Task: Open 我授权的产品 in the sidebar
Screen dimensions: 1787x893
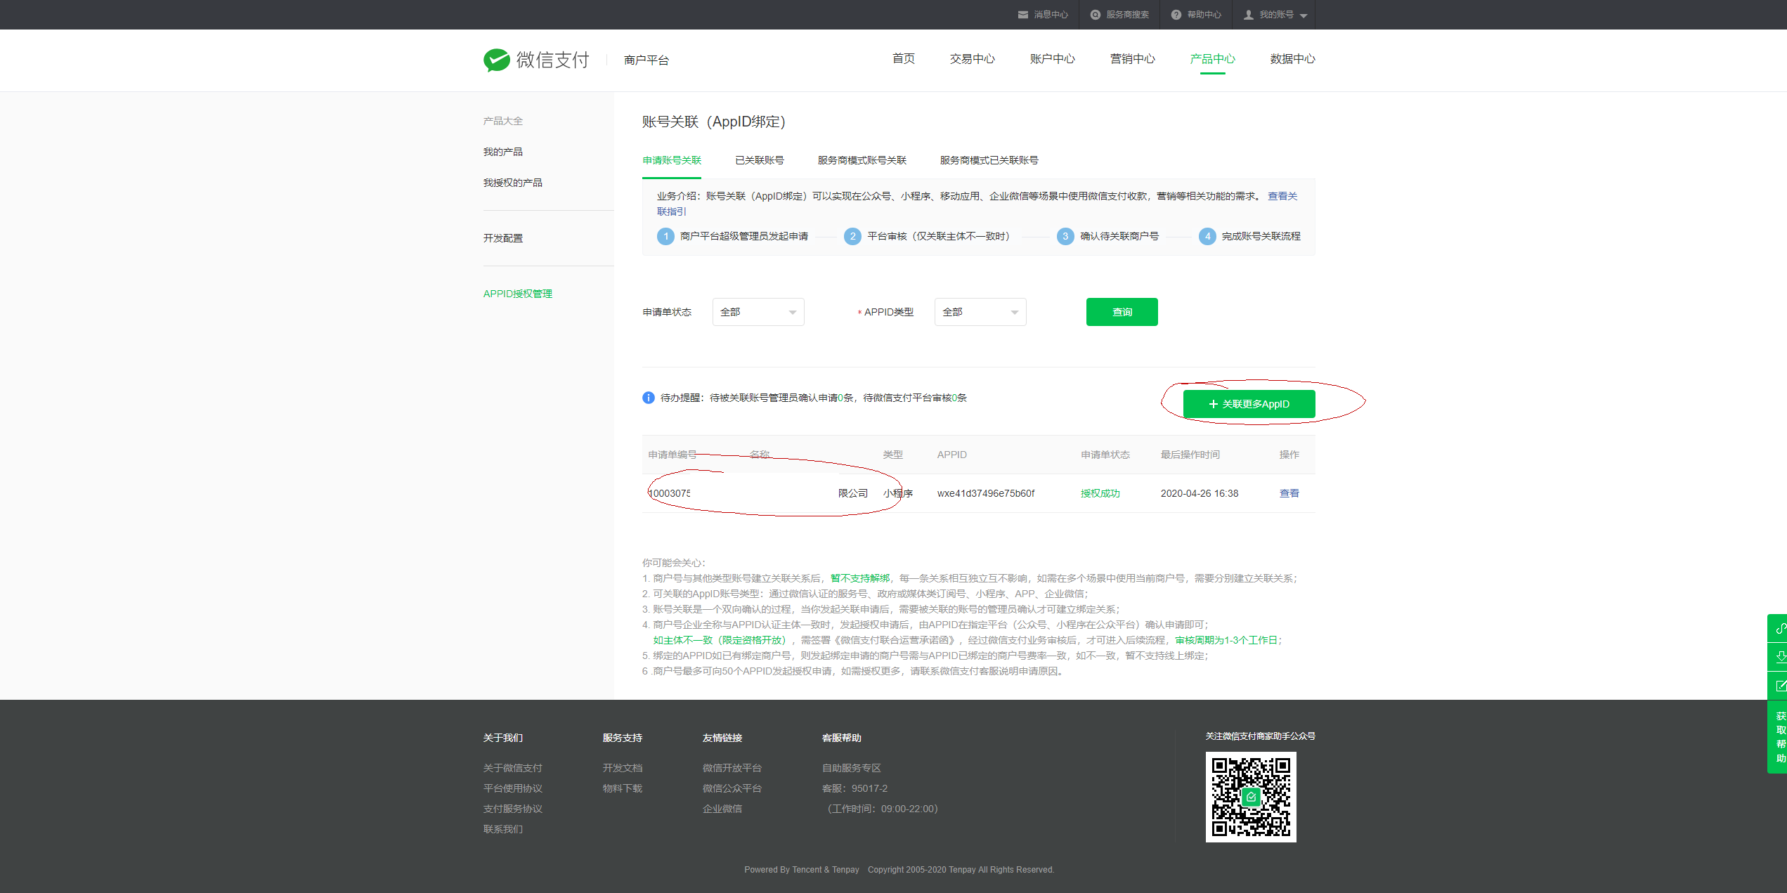Action: click(x=513, y=183)
